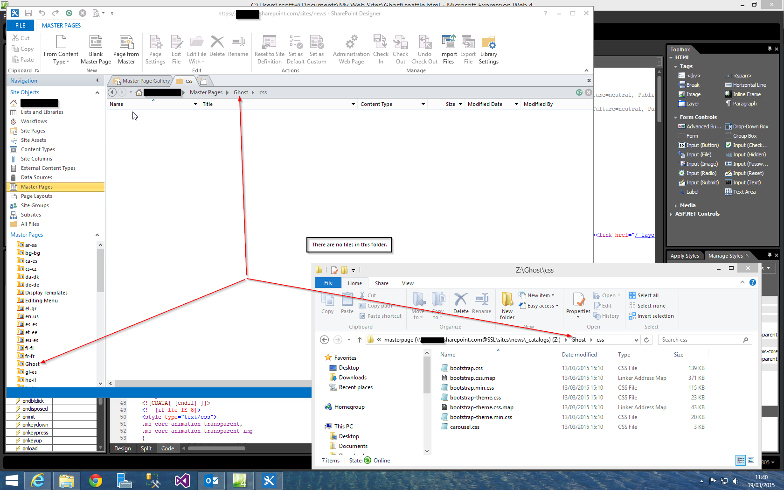The image size is (784, 490).
Task: Switch to Split view tab
Action: point(146,448)
